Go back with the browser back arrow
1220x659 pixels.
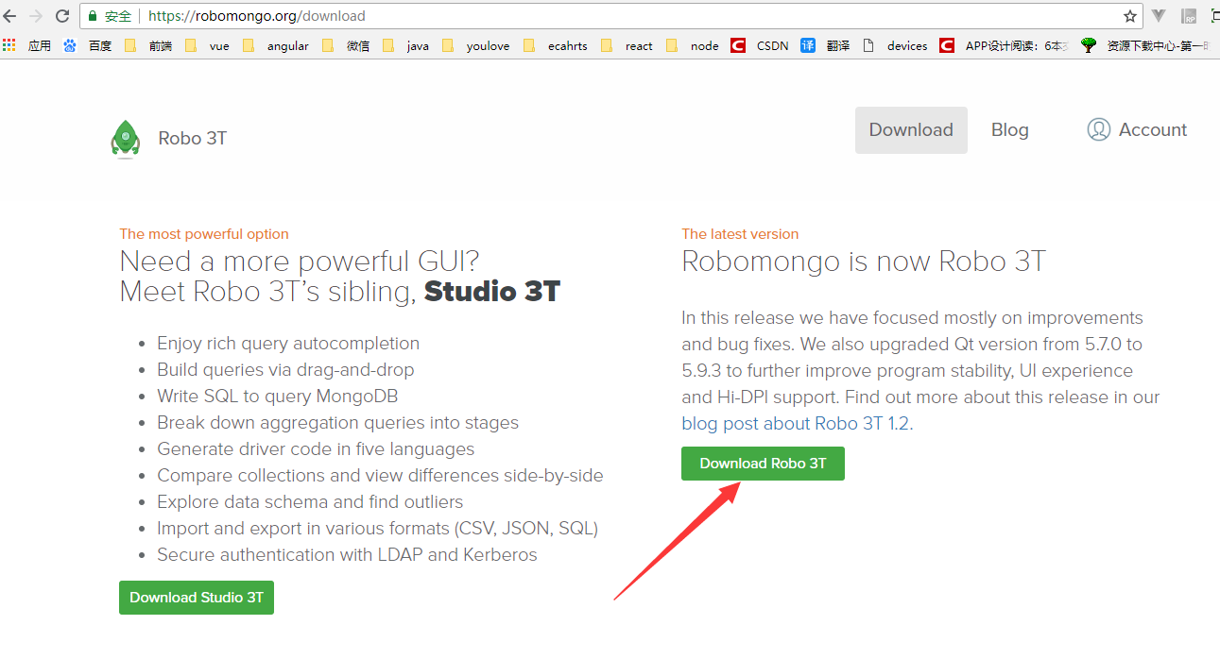pyautogui.click(x=10, y=16)
